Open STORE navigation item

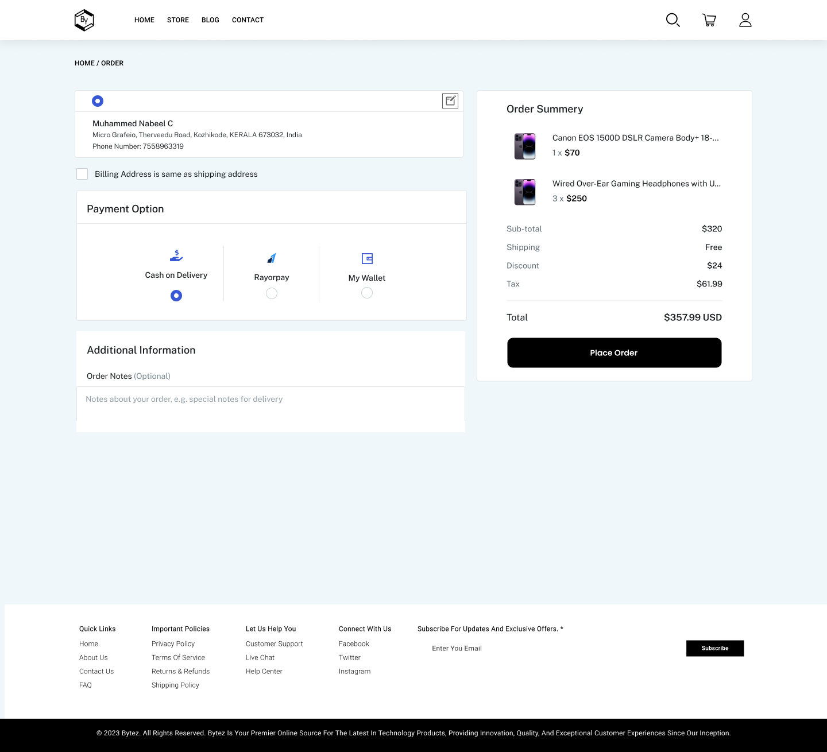click(178, 20)
